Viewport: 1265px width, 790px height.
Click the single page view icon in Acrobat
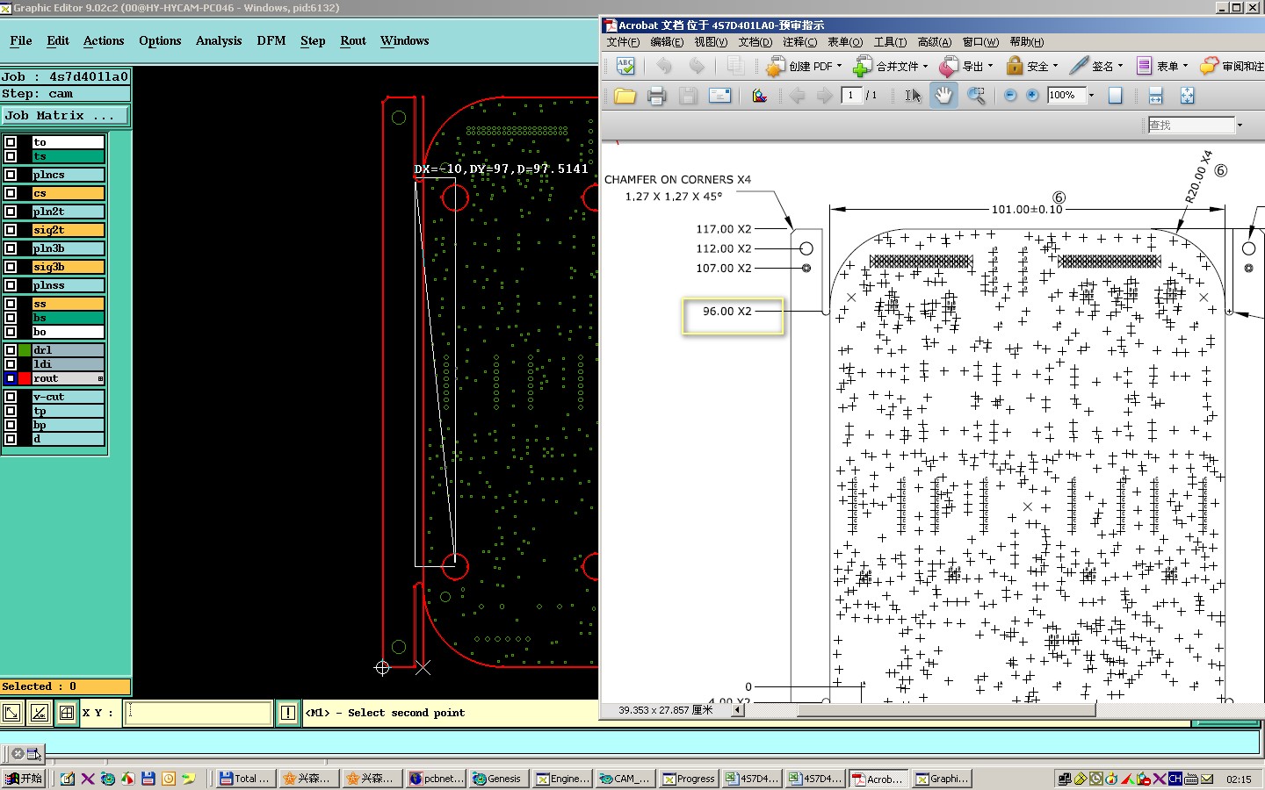click(1116, 96)
